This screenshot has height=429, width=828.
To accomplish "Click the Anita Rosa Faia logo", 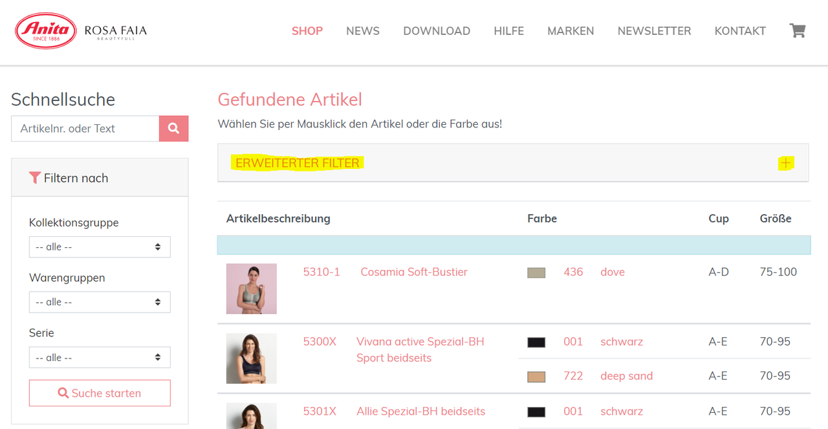I will (x=81, y=30).
